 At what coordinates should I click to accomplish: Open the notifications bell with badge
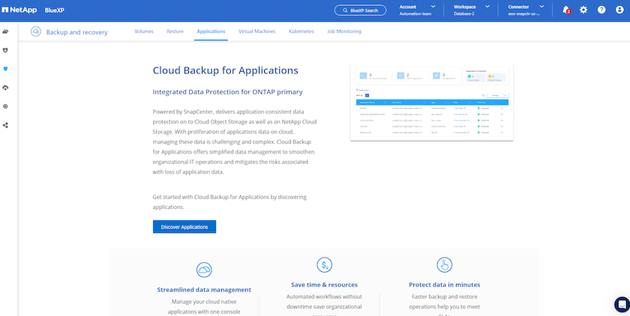click(565, 10)
